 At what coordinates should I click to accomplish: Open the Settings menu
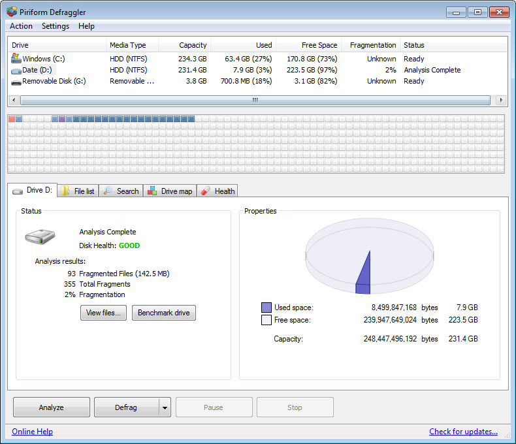coord(56,26)
